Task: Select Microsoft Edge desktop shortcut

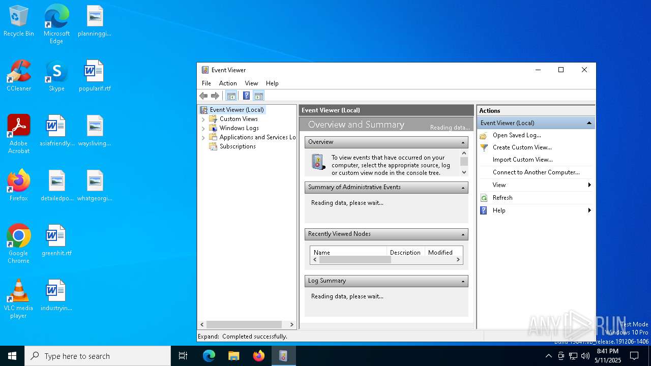Action: [x=56, y=23]
